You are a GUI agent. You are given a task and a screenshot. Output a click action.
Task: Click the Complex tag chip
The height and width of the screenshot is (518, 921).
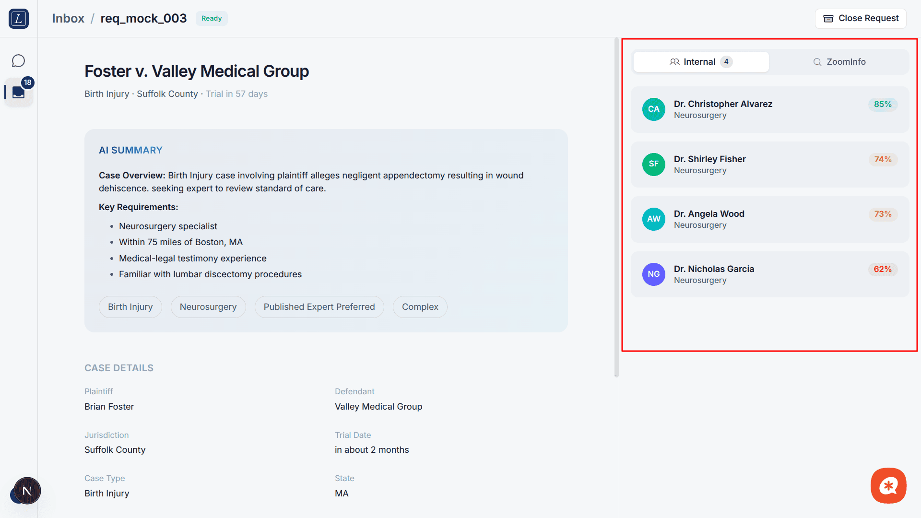coord(420,307)
